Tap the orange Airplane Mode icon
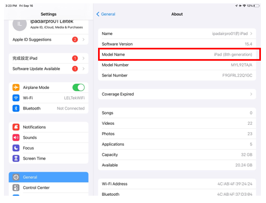Image resolution: width=266 pixels, height=203 pixels. tap(16, 87)
